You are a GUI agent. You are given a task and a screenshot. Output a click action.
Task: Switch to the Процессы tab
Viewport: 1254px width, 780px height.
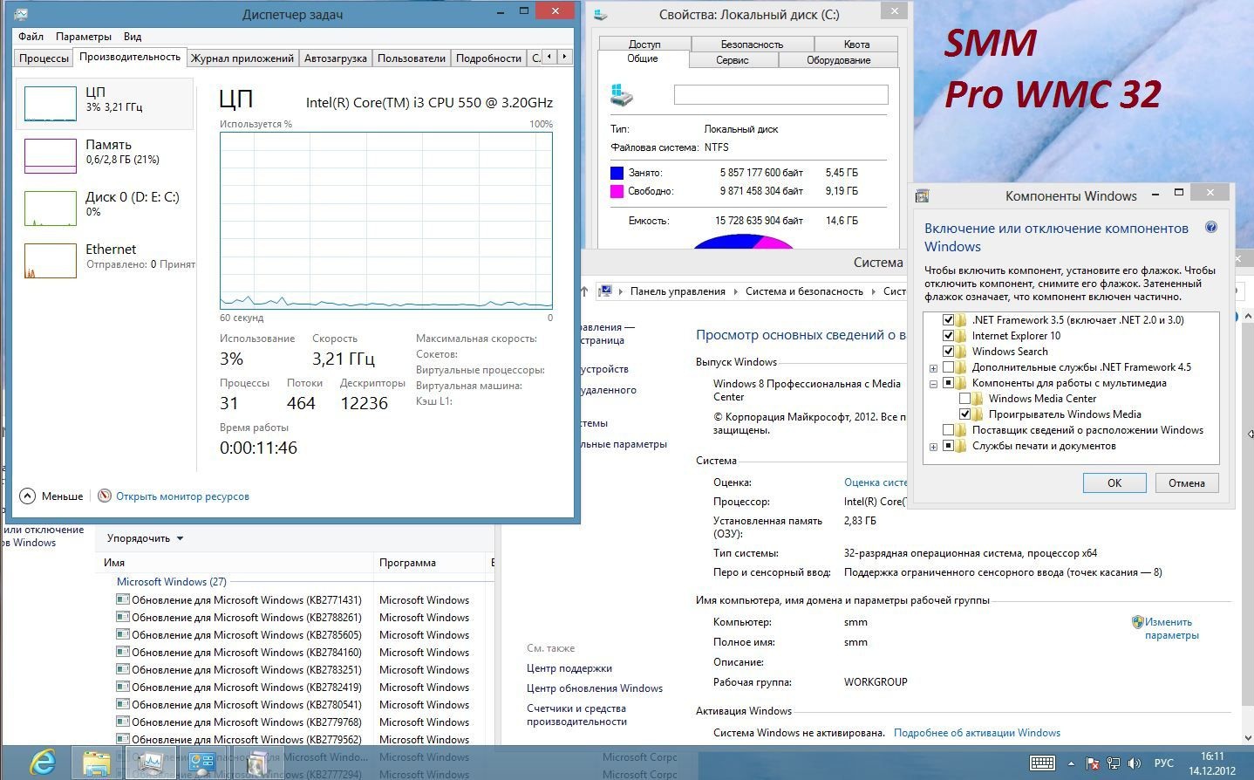[x=44, y=58]
